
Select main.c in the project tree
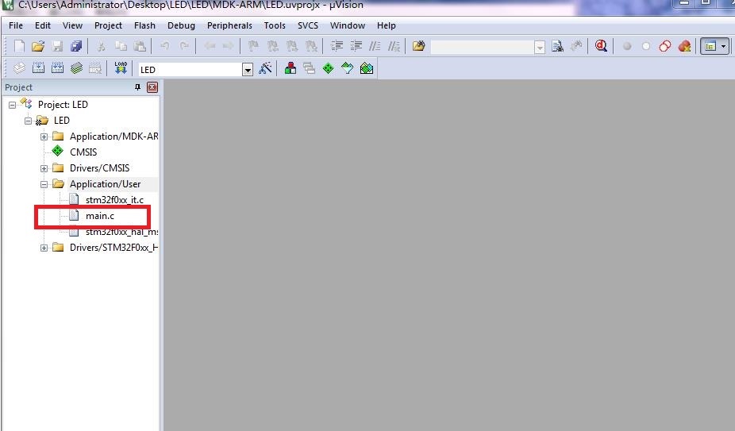(x=100, y=216)
